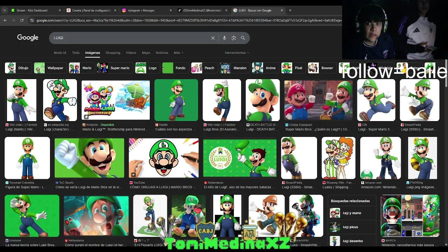
Task: Filter images by Mario chip
Action: [x=82, y=68]
